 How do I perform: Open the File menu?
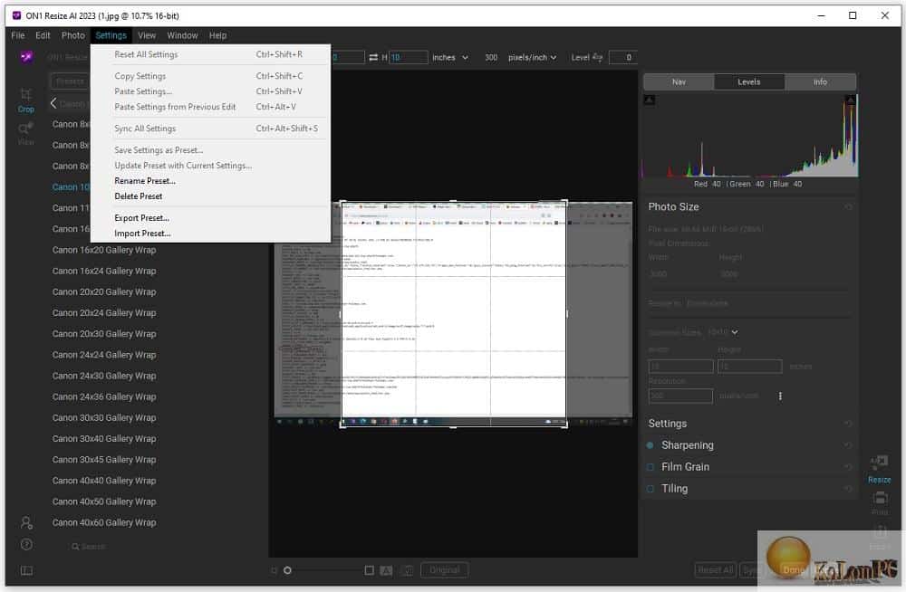click(x=18, y=35)
